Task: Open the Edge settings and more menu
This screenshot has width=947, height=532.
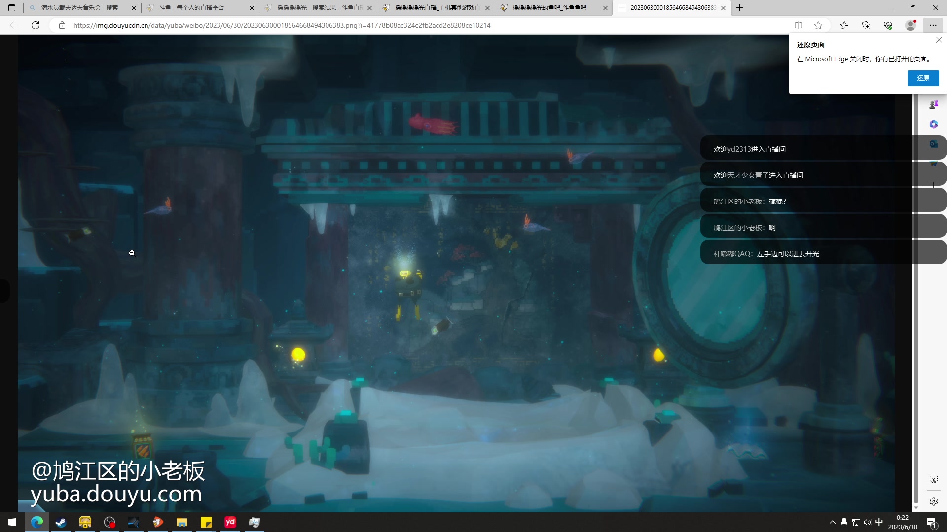Action: pyautogui.click(x=933, y=25)
